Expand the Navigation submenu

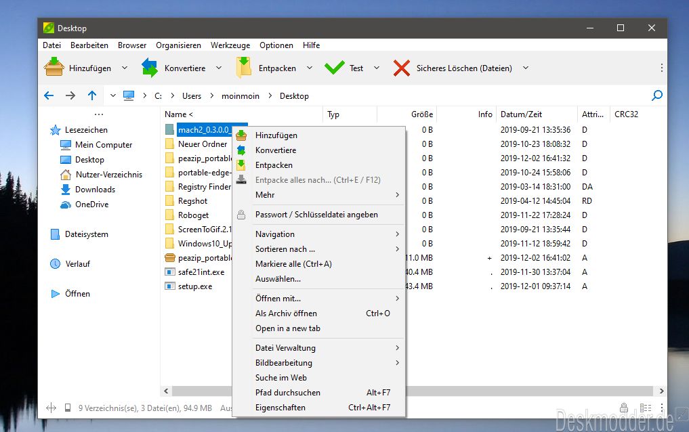[x=318, y=234]
